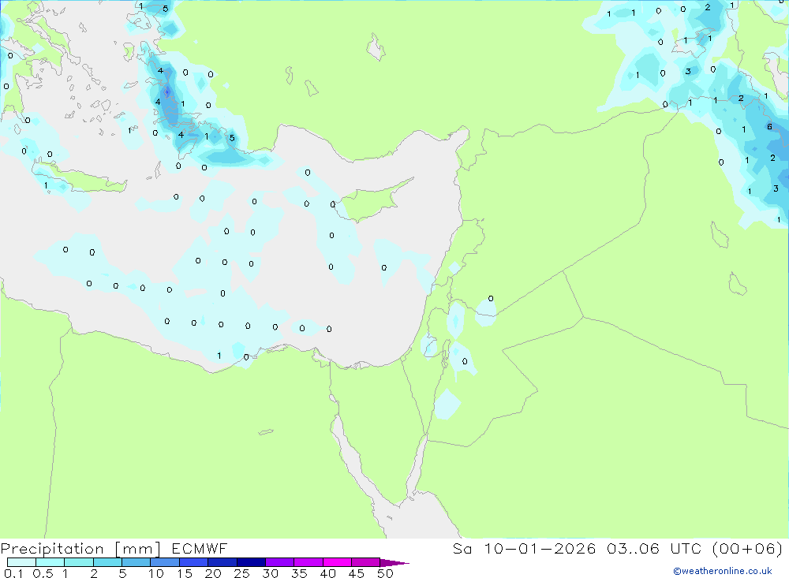Select the 0.5–1 mm legend color swatch
The height and width of the screenshot is (578, 789).
click(x=50, y=562)
